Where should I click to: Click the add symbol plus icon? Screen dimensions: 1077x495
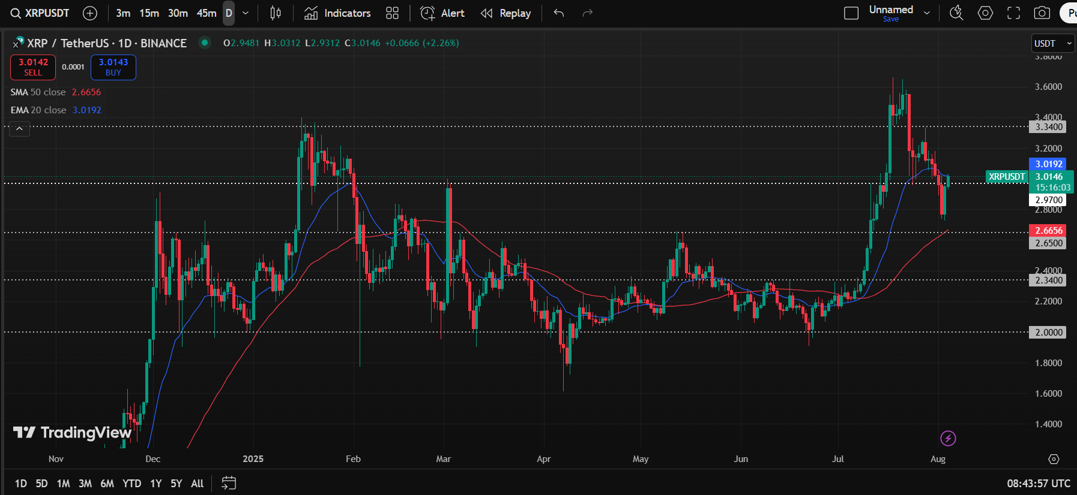point(90,13)
